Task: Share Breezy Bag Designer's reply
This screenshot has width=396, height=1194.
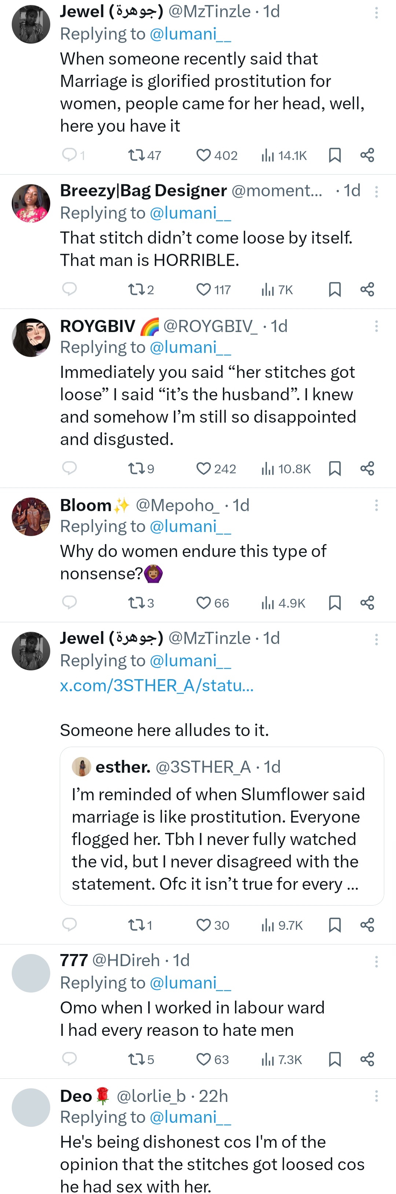Action: 367,290
